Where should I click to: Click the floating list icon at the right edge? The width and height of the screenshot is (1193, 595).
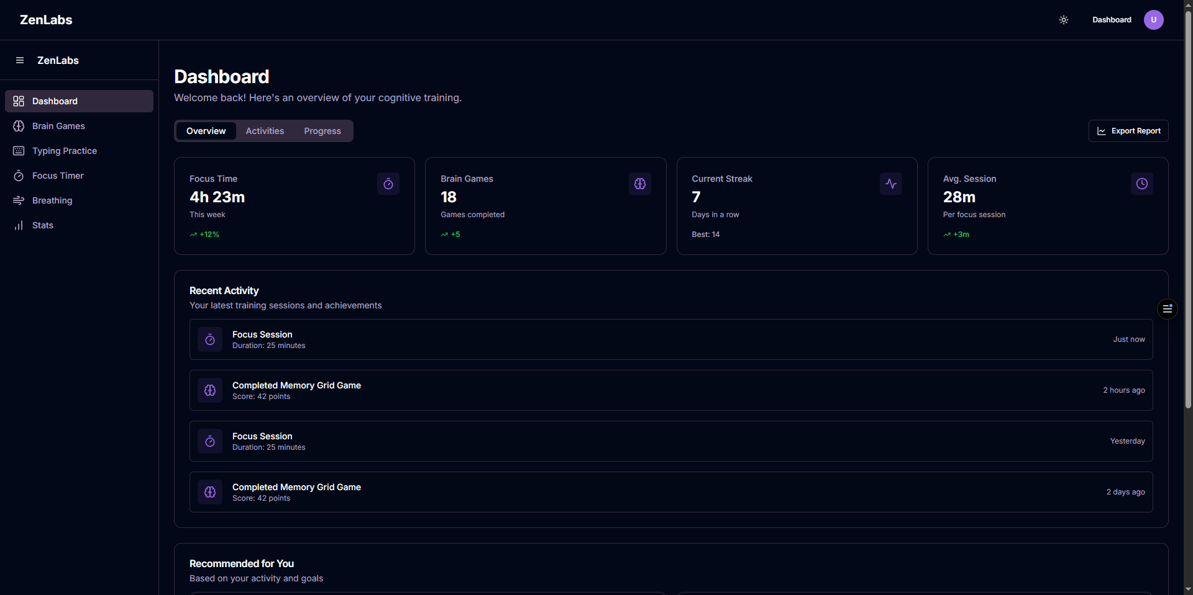pyautogui.click(x=1168, y=308)
